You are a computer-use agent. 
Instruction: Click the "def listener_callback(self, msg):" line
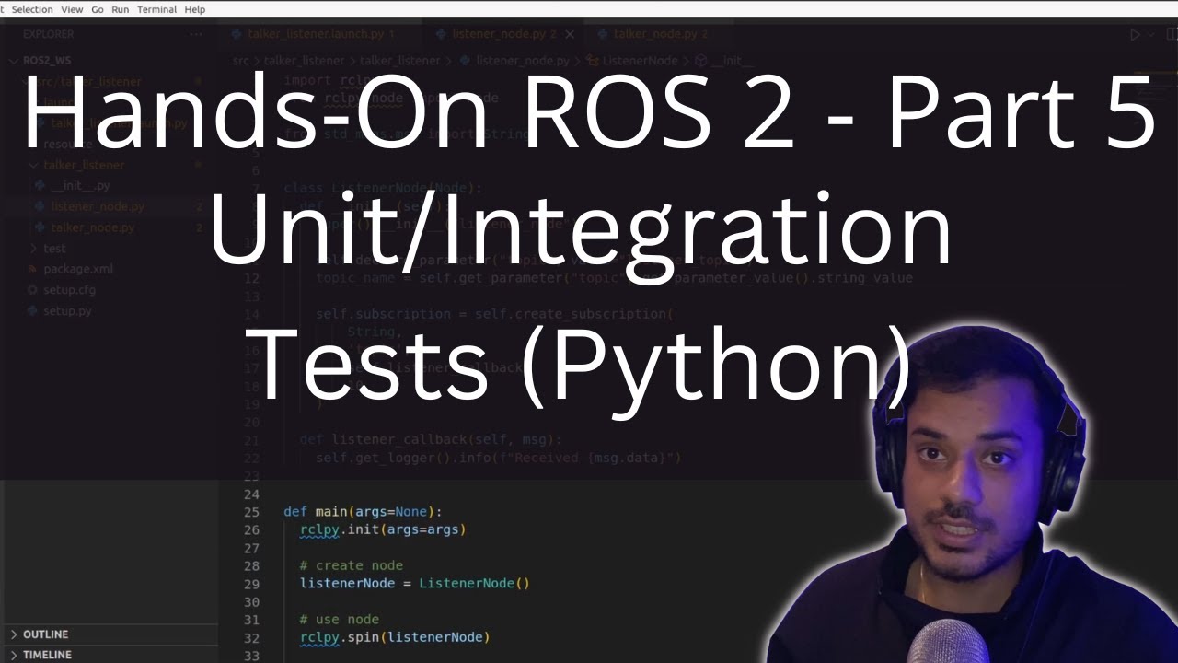tap(430, 440)
